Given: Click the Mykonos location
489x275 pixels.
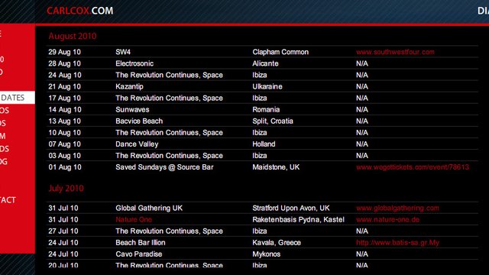Looking at the screenshot, I should (x=267, y=254).
